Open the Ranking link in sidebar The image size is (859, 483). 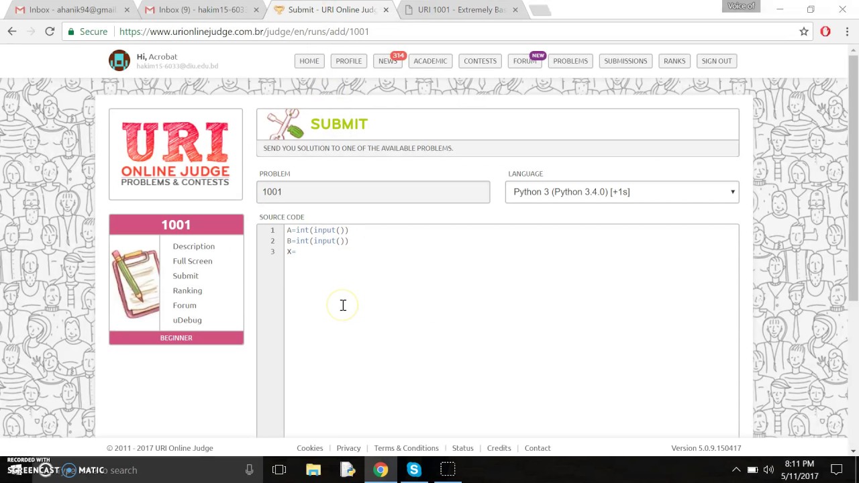point(187,290)
